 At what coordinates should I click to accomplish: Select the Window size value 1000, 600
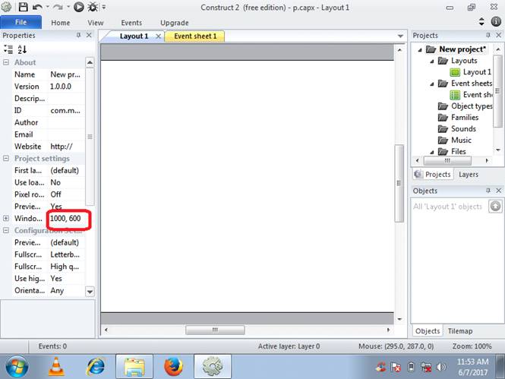[x=65, y=218]
